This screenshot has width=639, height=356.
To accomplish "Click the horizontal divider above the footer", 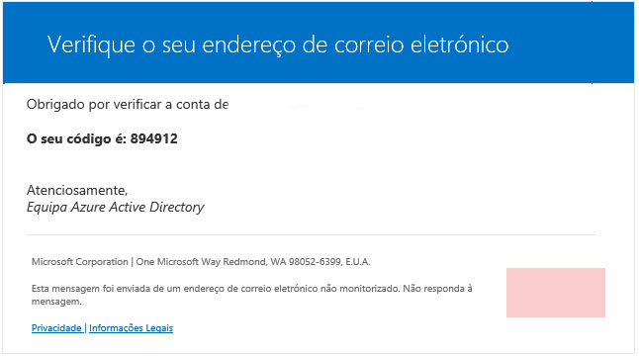I will pos(311,235).
